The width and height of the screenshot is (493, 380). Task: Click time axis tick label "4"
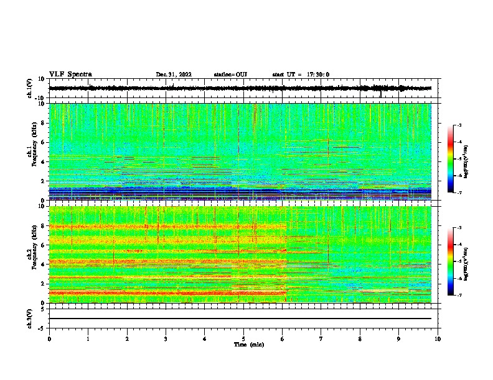coord(205,339)
